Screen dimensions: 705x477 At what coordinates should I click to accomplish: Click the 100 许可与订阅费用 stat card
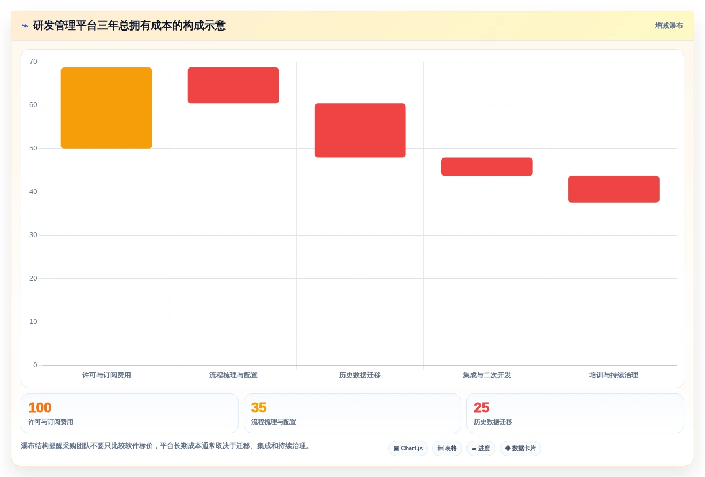(129, 413)
